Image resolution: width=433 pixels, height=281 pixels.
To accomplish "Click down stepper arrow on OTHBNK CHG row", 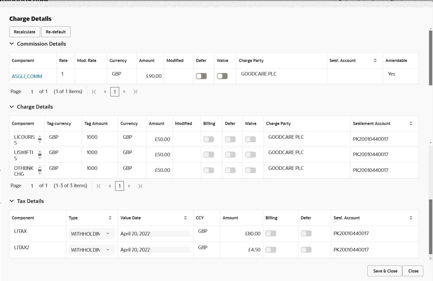I will tap(40, 173).
